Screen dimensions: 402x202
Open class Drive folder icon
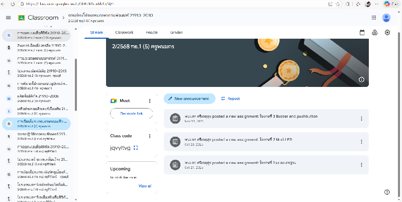pos(375,33)
